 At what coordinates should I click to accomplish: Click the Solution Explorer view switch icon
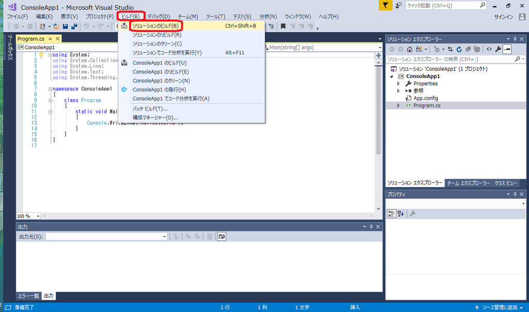point(418,49)
